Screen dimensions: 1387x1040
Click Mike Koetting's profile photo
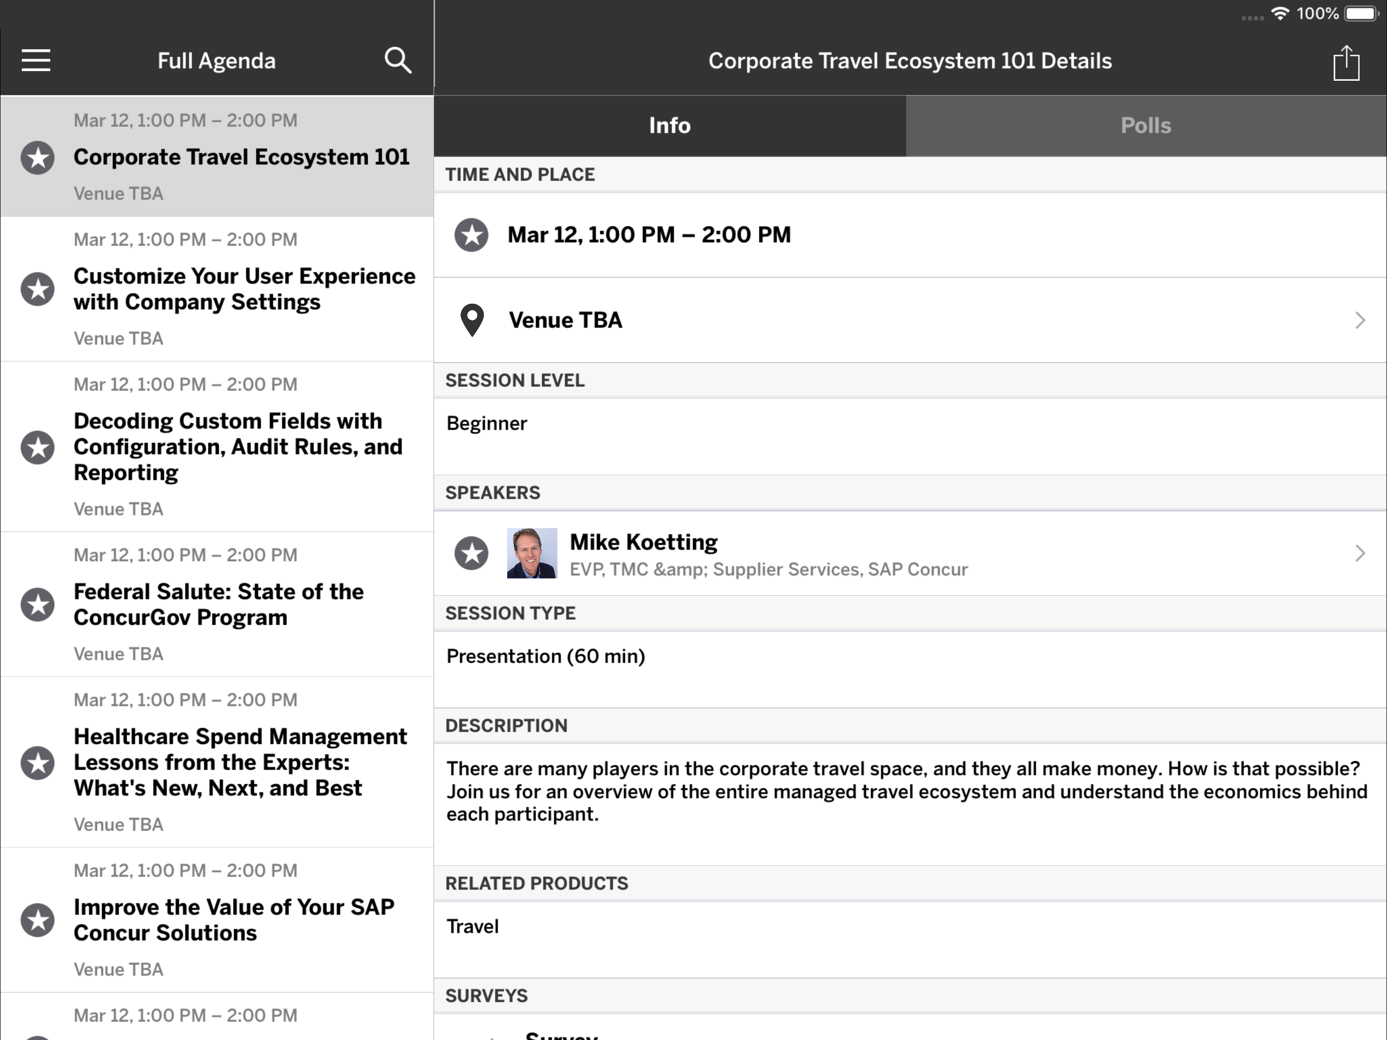(x=532, y=553)
